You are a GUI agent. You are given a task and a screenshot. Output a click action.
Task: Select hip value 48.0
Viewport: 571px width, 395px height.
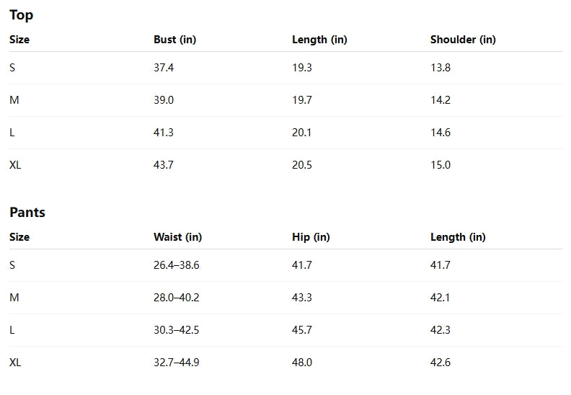point(302,363)
